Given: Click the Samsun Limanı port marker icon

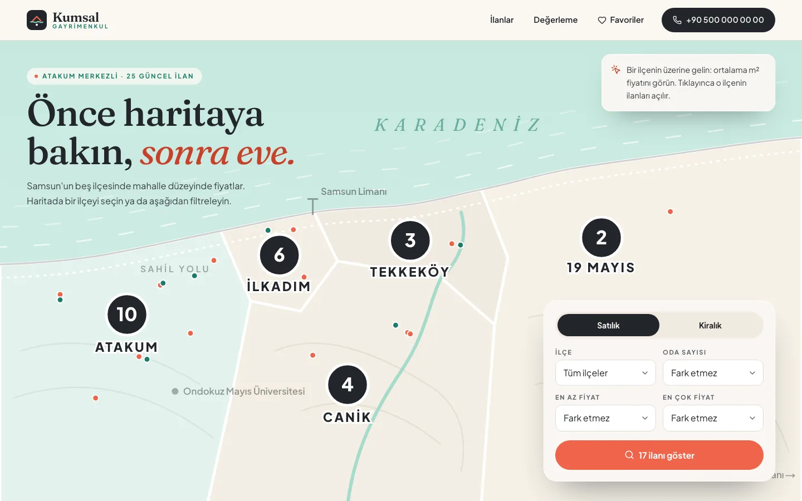Looking at the screenshot, I should pos(313,206).
